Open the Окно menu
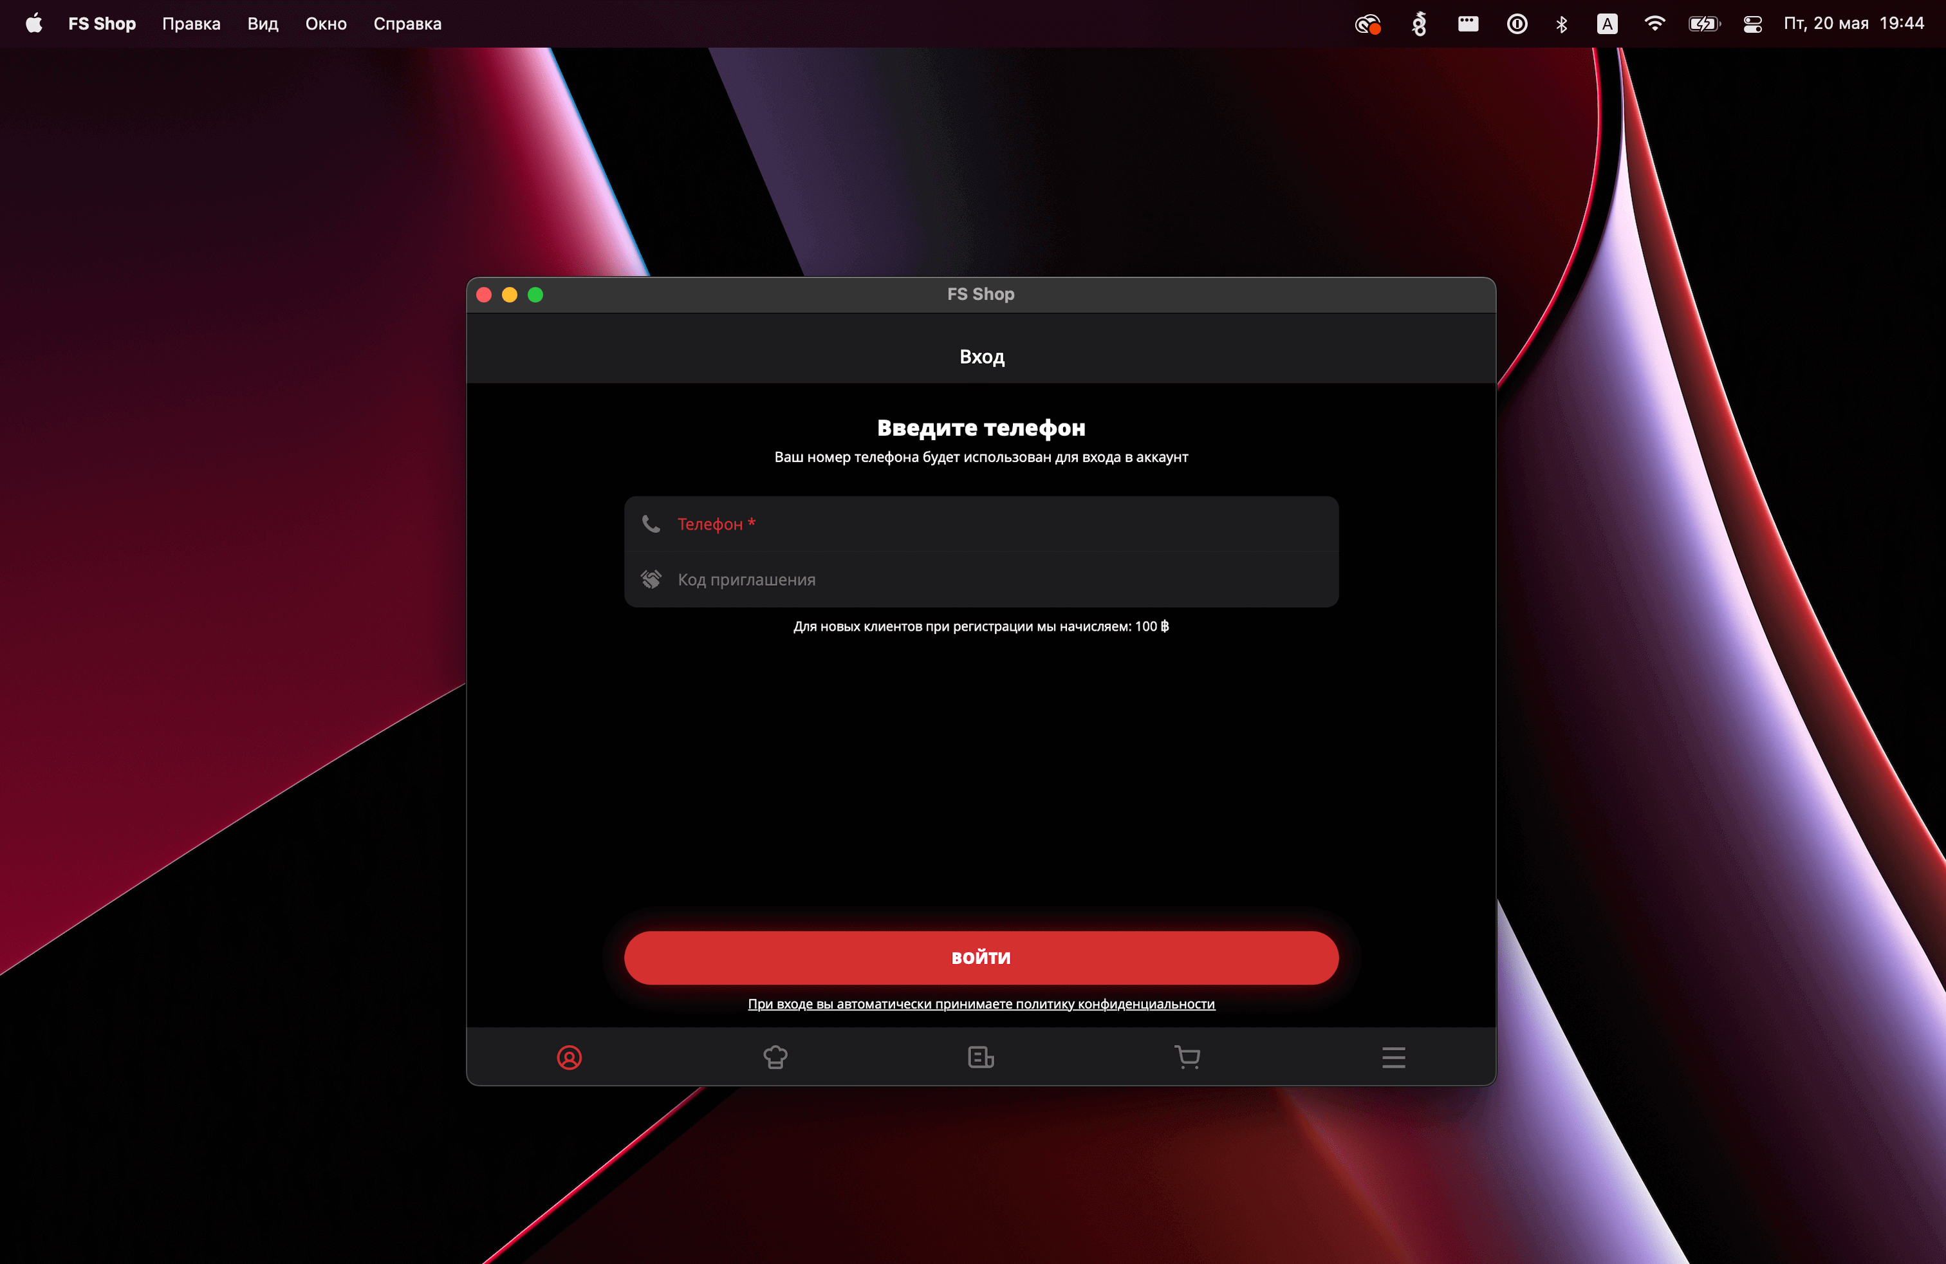Screen dimensions: 1946x1264 [x=326, y=24]
